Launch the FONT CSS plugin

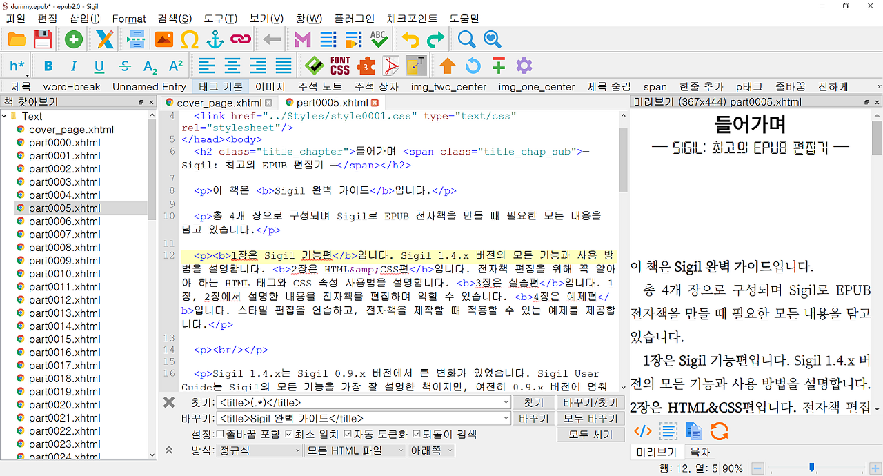[340, 66]
